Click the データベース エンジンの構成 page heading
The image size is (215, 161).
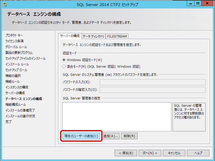pyautogui.click(x=34, y=14)
